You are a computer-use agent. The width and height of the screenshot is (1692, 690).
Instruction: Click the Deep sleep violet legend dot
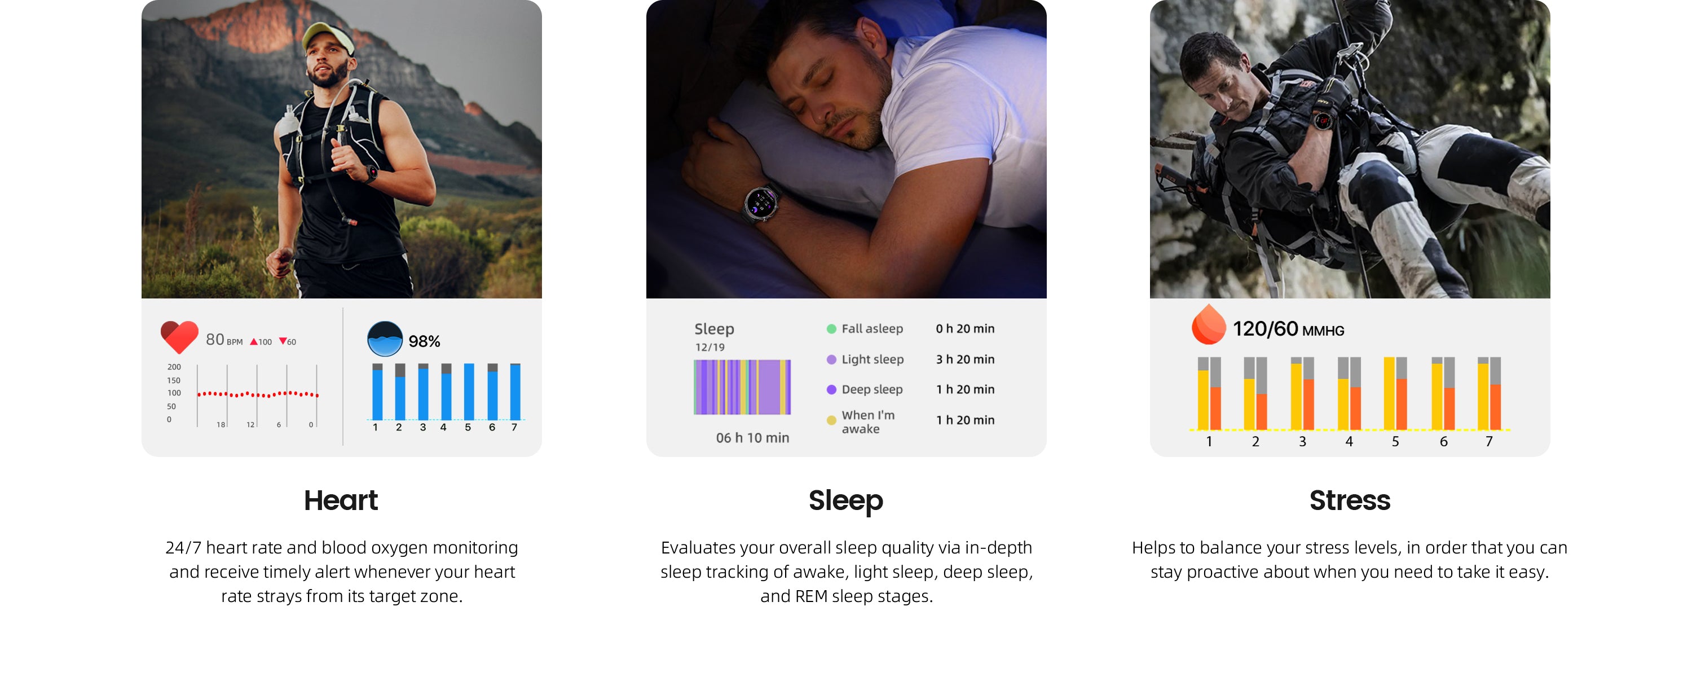(831, 390)
